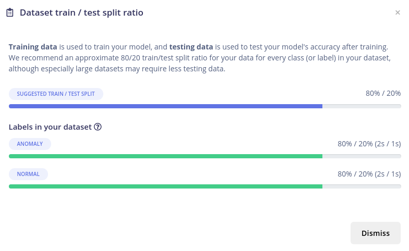The width and height of the screenshot is (409, 251).
Task: Click the help question mark next to Labels
Action: point(98,127)
